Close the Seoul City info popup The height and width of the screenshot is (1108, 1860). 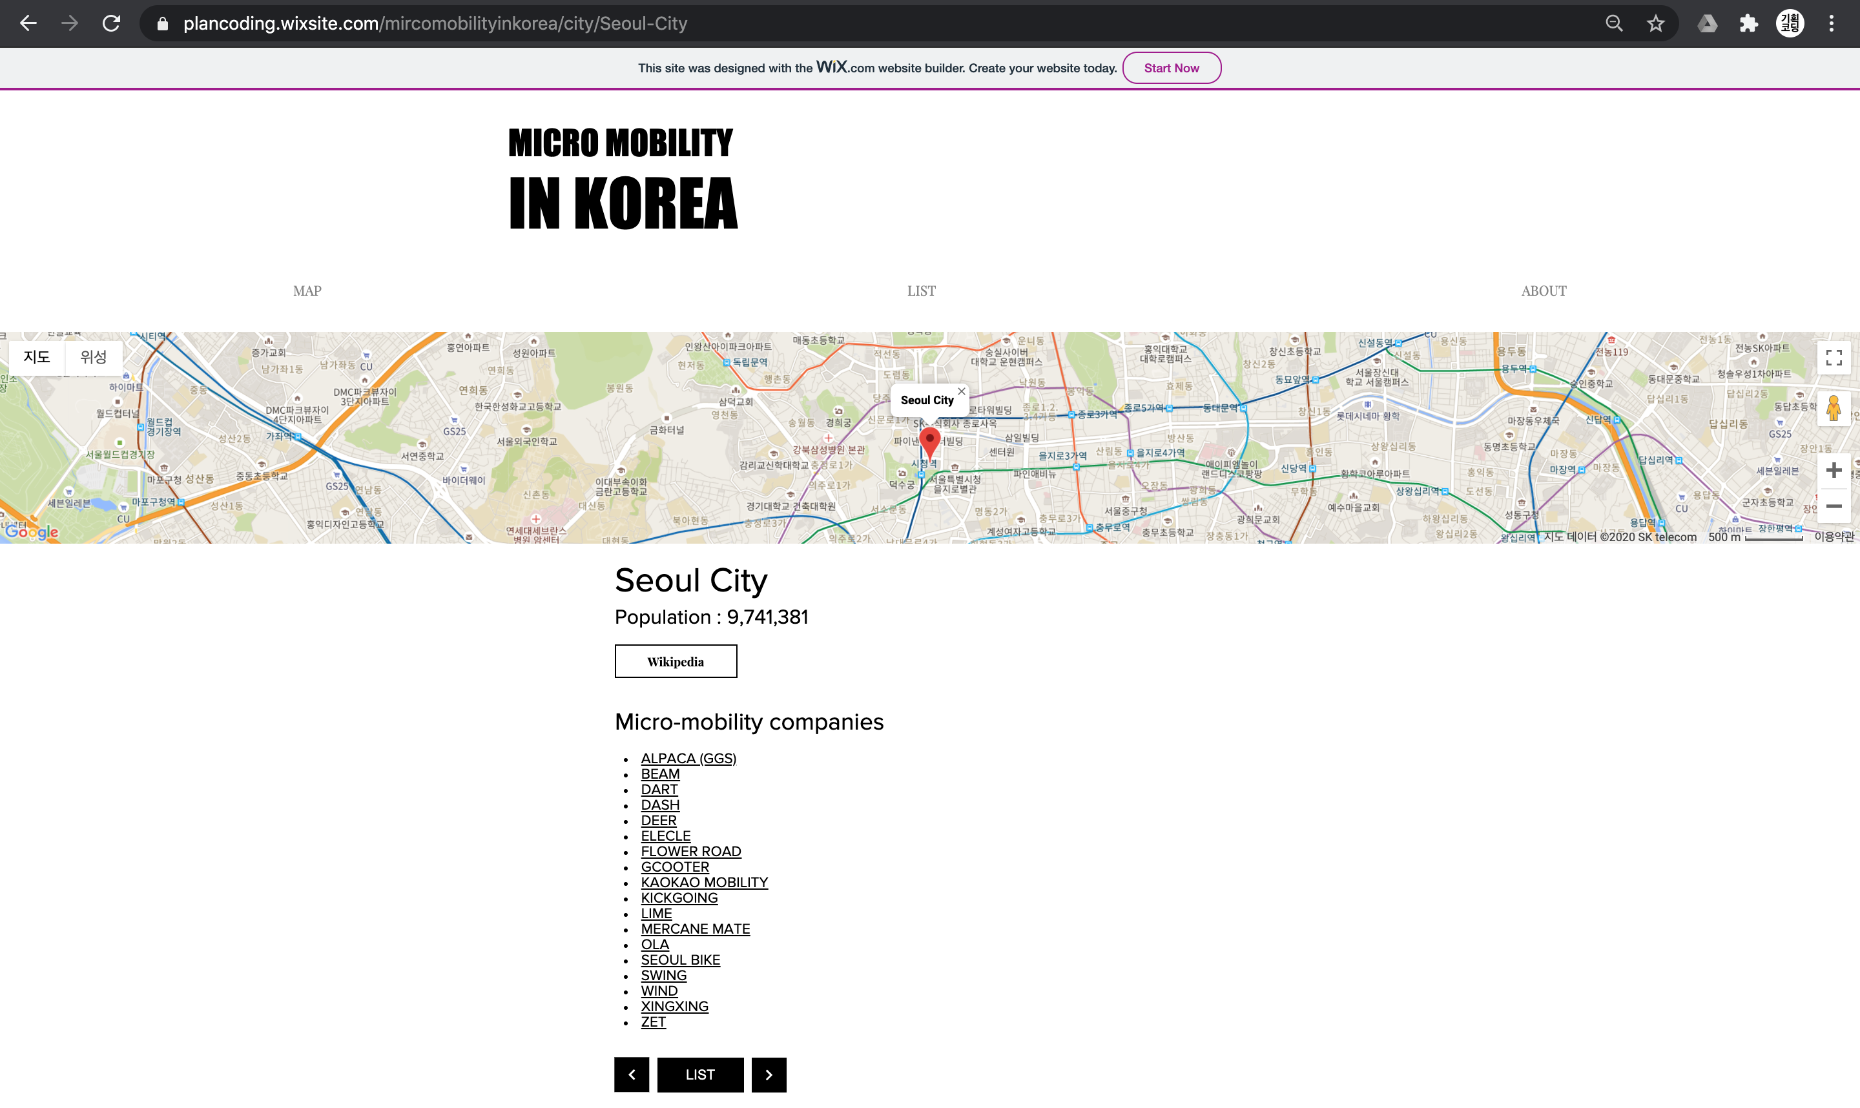click(x=962, y=391)
